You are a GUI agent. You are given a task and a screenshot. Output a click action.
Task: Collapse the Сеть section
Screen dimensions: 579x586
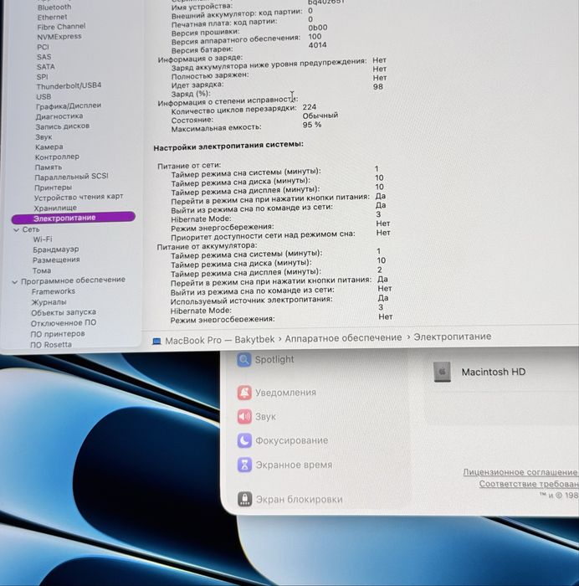point(16,230)
